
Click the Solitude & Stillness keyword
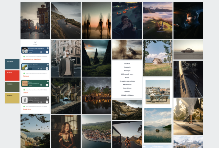coord(127,95)
